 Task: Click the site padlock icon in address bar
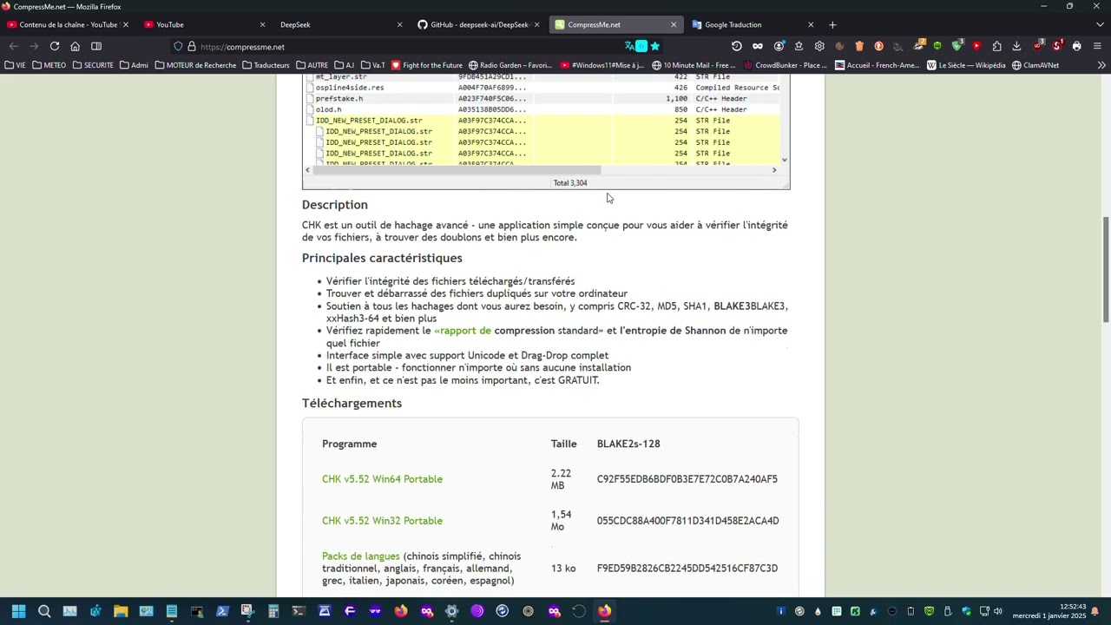click(x=191, y=47)
